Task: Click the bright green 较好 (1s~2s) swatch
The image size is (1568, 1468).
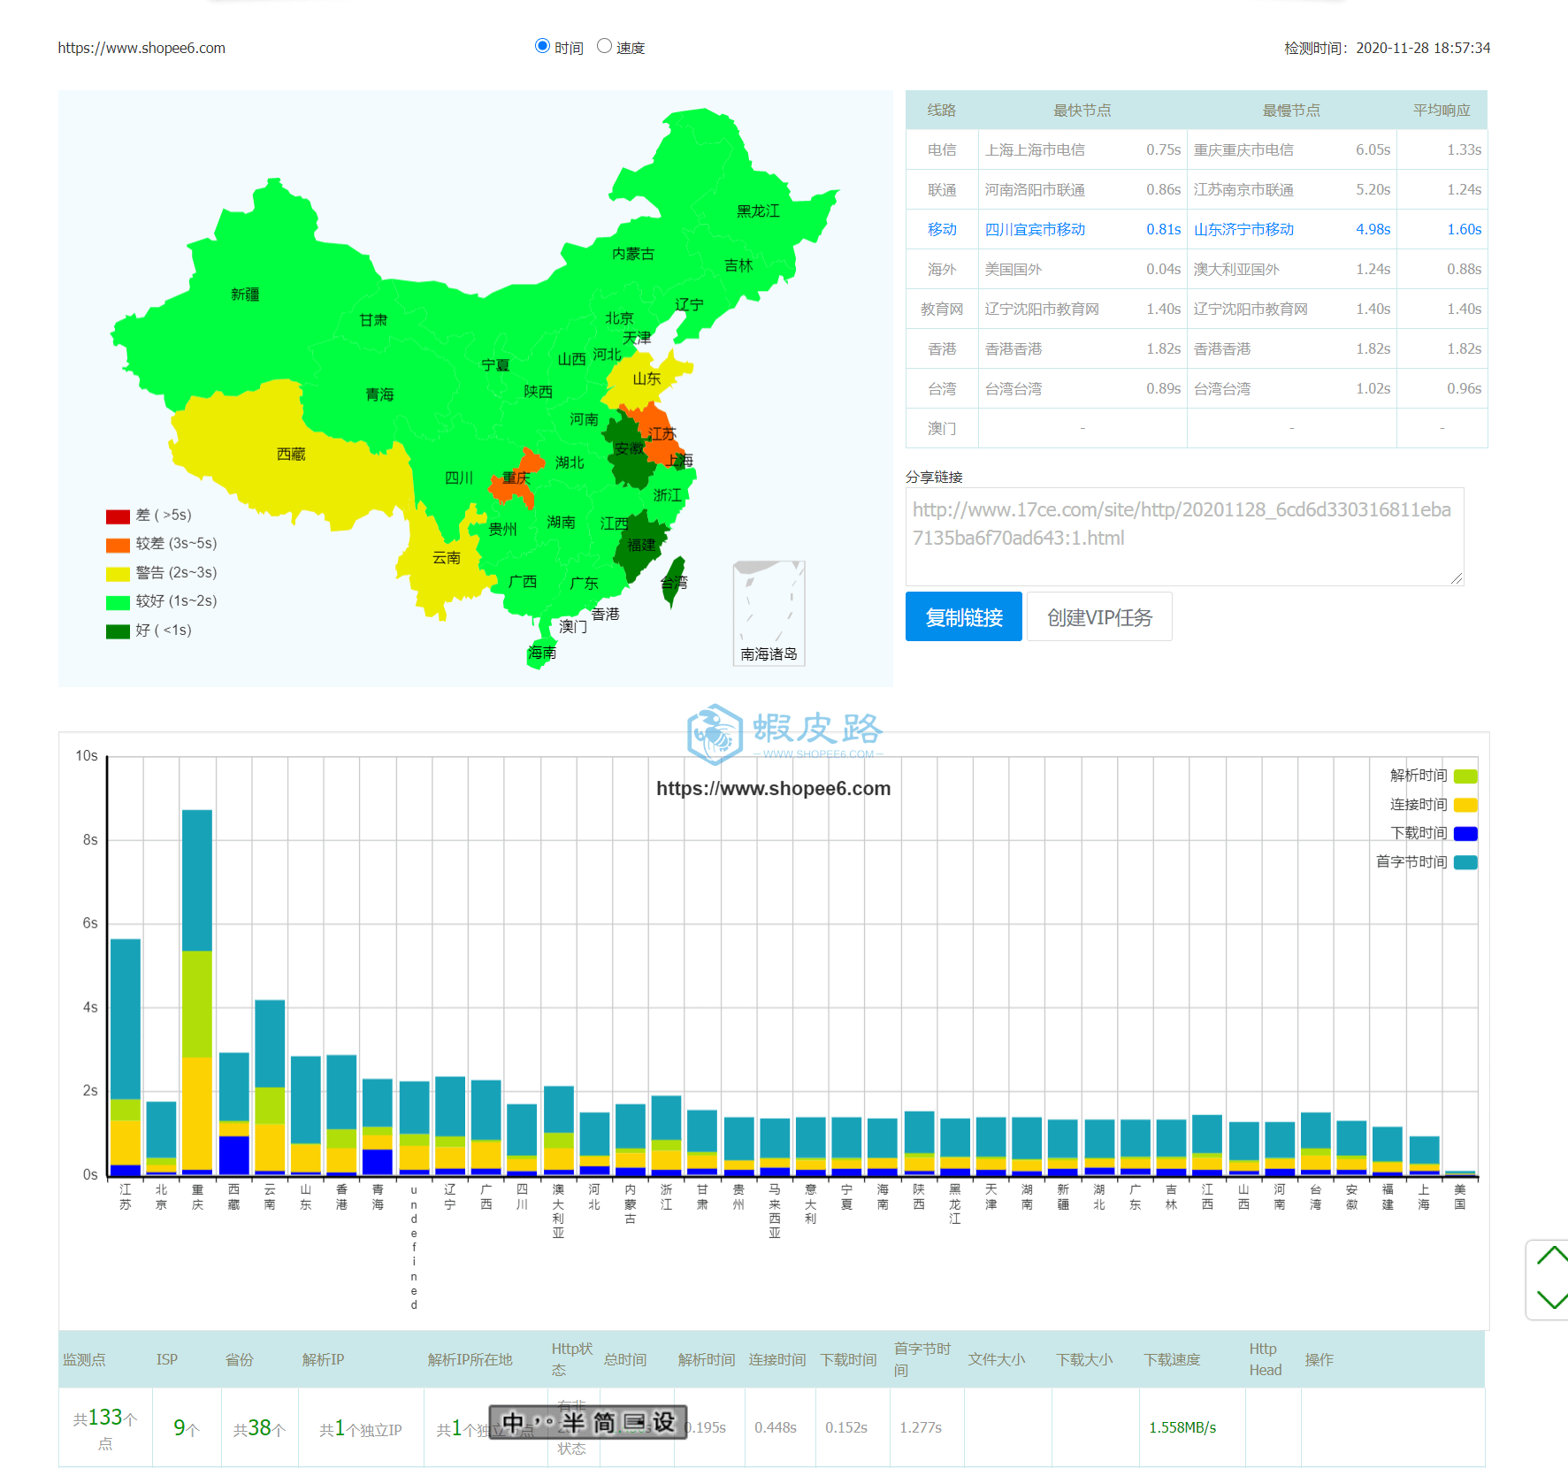Action: click(118, 602)
